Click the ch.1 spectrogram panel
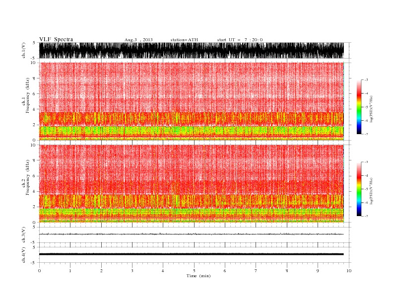 [x=192, y=101]
